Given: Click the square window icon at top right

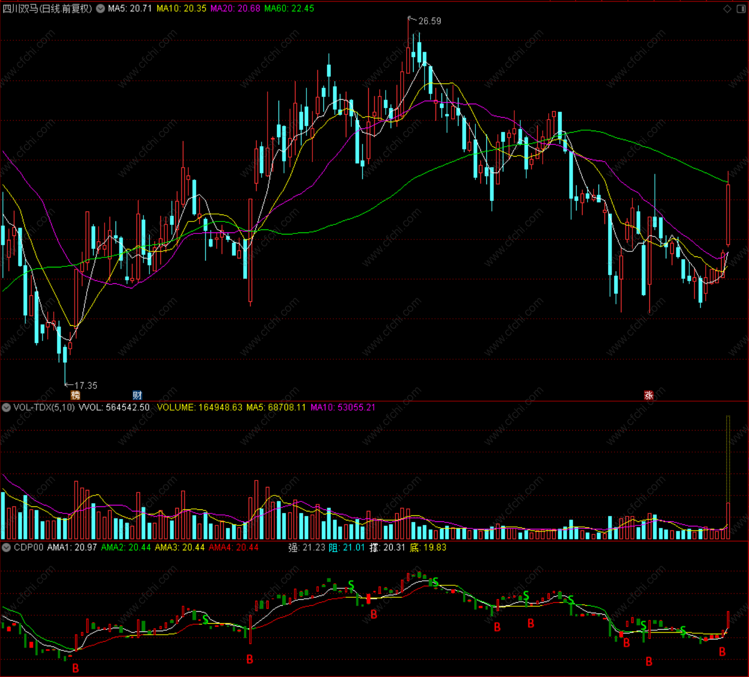Looking at the screenshot, I should click(741, 8).
